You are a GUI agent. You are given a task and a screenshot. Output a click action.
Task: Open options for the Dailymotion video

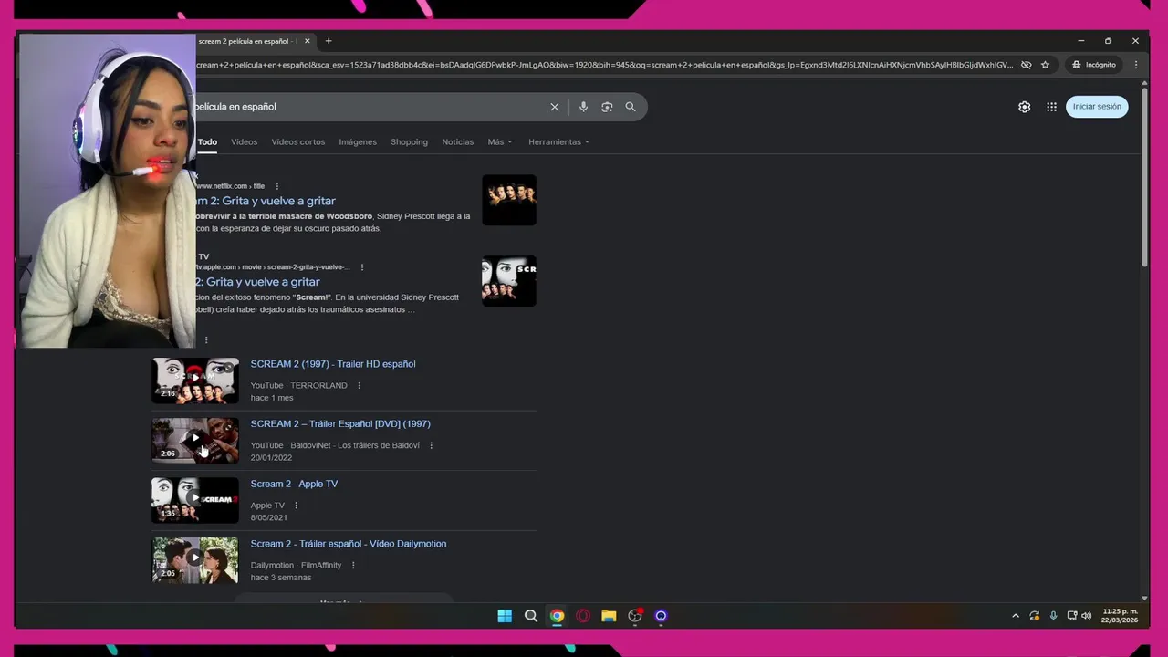pos(353,566)
